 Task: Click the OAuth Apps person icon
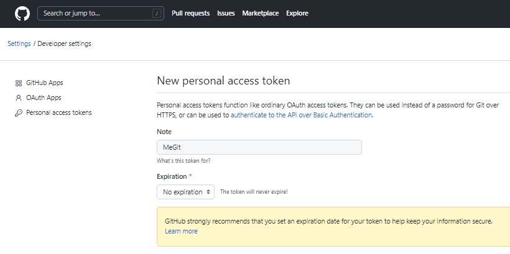click(19, 98)
